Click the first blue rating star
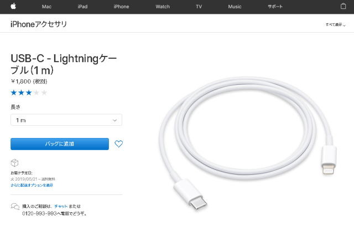 pos(14,93)
